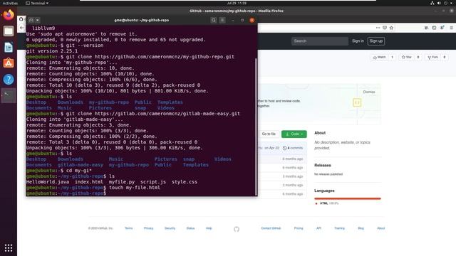This screenshot has width=456, height=256.
Task: Click the Watch button on repo
Action: [x=379, y=57]
